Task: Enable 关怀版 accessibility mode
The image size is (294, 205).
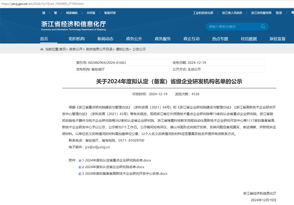Action: coord(91,13)
